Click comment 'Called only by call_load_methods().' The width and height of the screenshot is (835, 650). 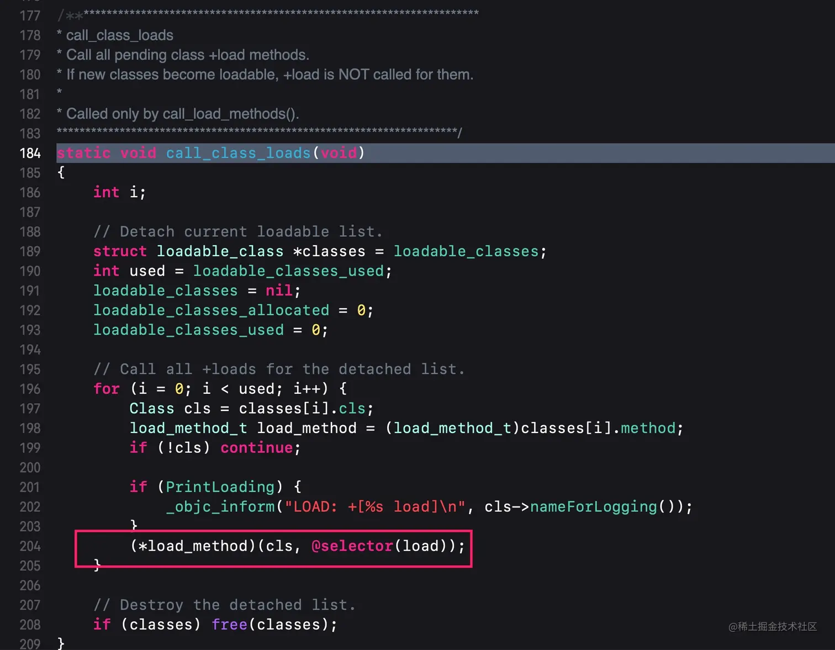click(178, 114)
